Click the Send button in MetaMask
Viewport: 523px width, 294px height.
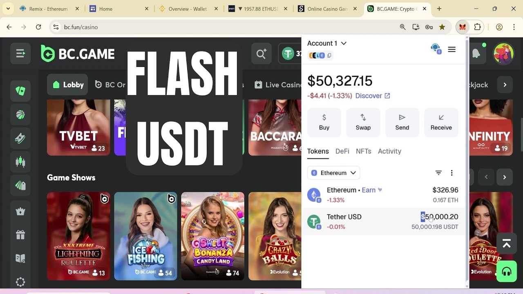coord(402,122)
